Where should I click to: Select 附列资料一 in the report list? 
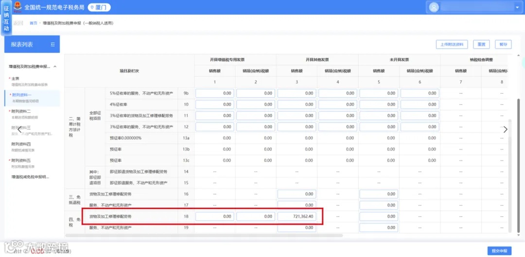coord(32,97)
